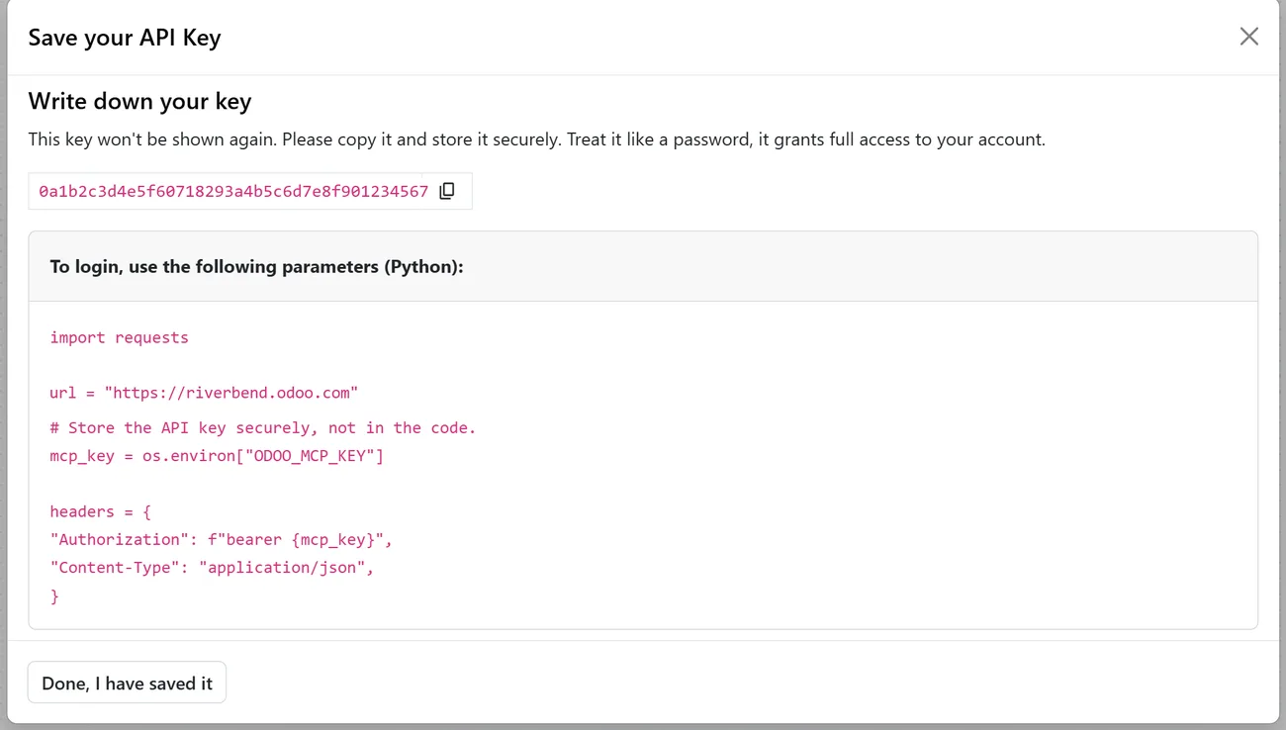Click the API key value 0a1b2c3d4e5f…
This screenshot has height=730, width=1286.
(x=233, y=191)
